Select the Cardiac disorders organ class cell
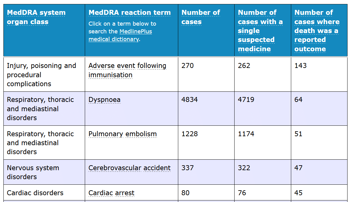Image resolution: width=350 pixels, height=202 pixels. (35, 193)
